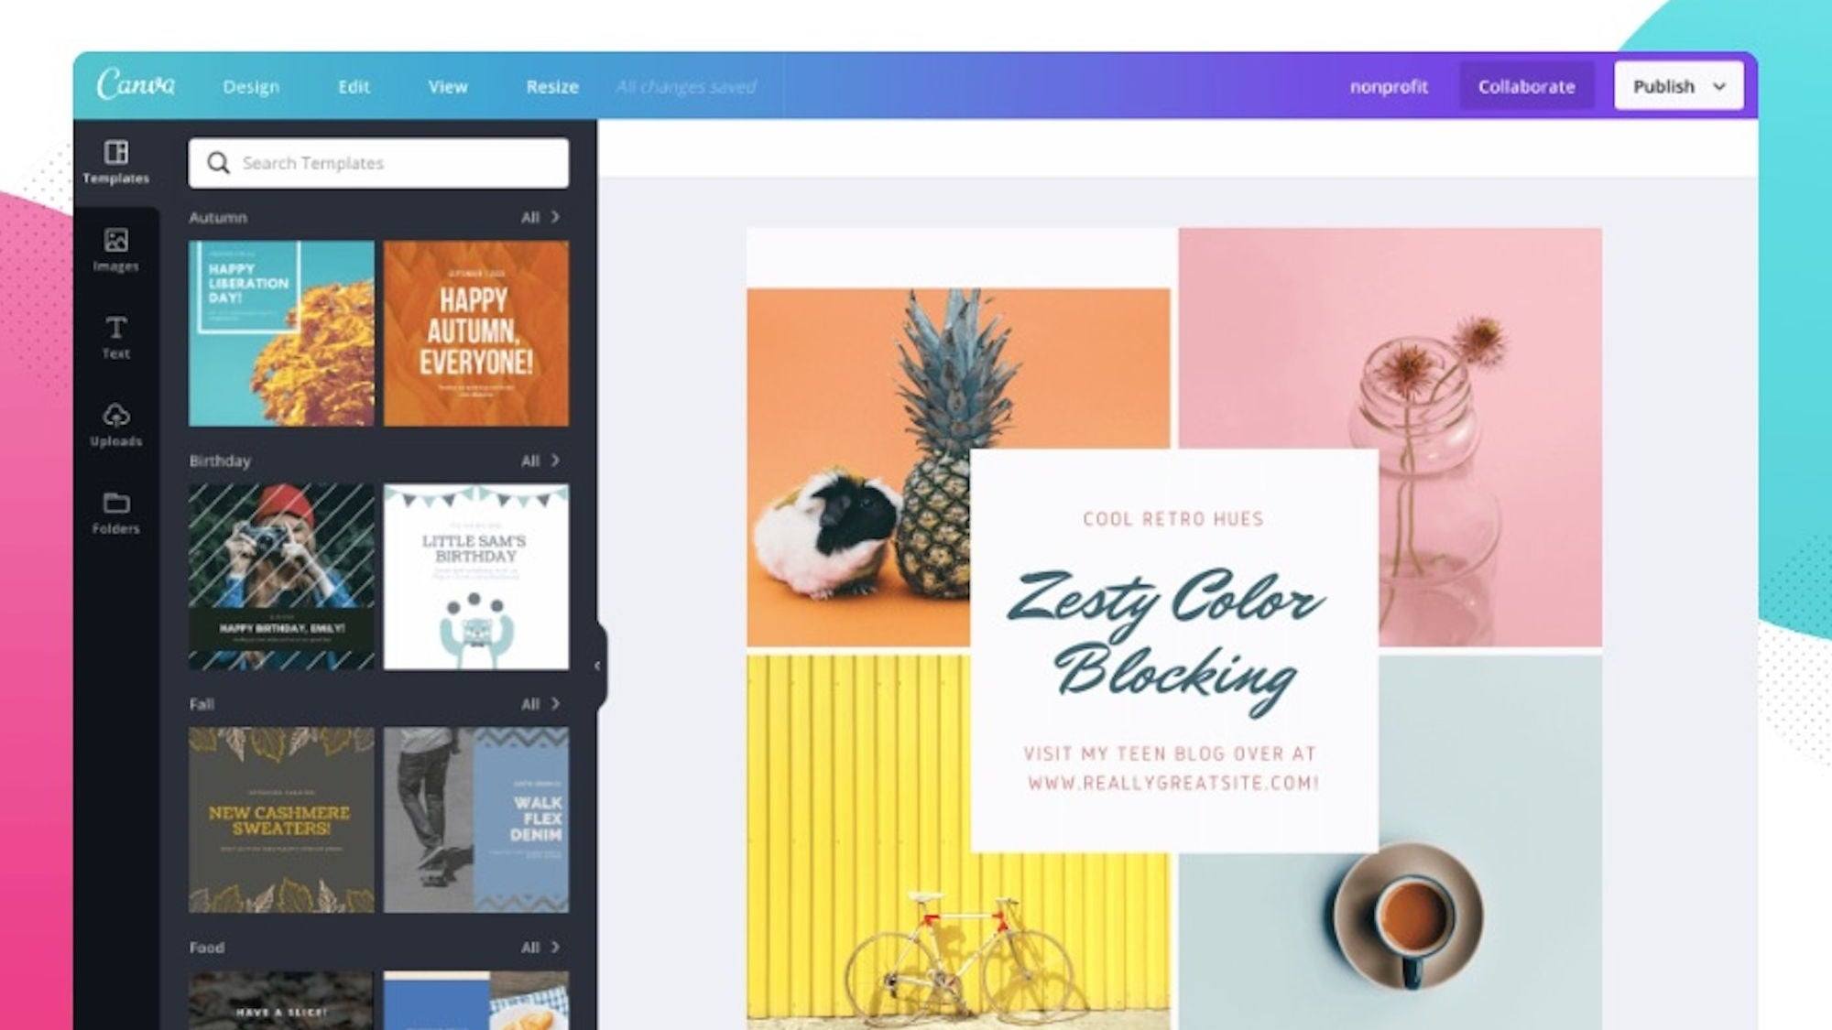1832x1030 pixels.
Task: Click the Walk Flex Denim Fall template
Action: point(477,818)
